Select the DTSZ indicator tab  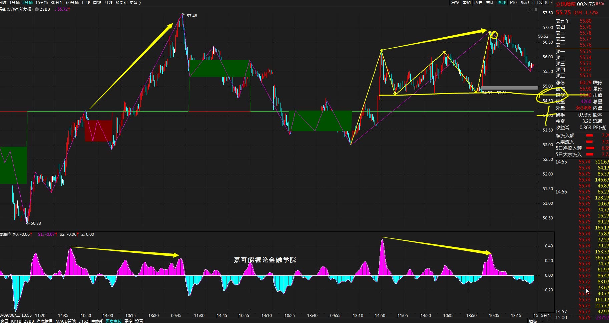83,321
